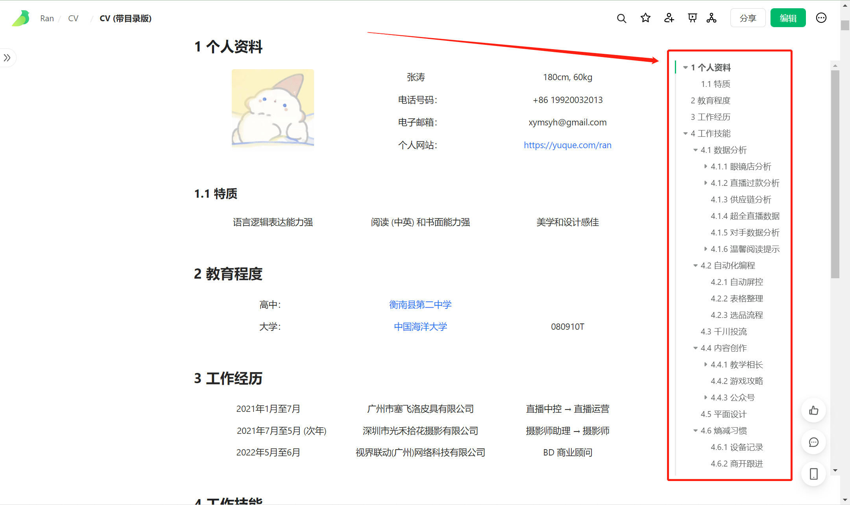The width and height of the screenshot is (850, 505).
Task: Expand the 4.1.1 眼镜店分析 outline node
Action: pos(706,167)
